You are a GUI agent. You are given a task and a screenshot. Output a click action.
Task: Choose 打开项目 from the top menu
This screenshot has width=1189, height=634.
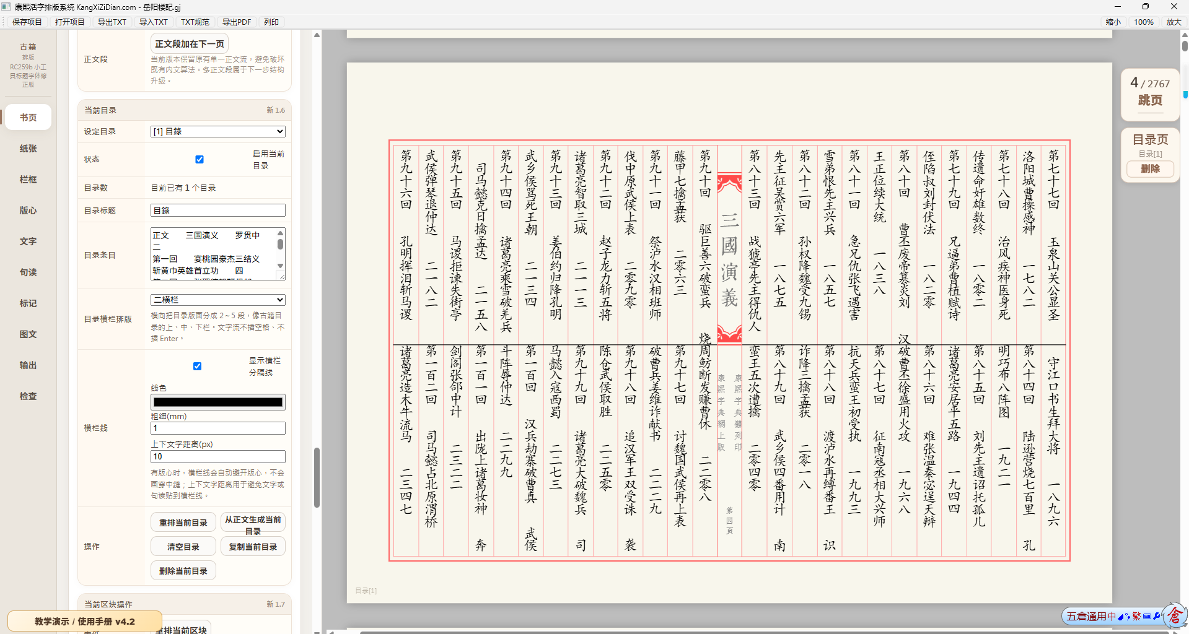tap(69, 22)
